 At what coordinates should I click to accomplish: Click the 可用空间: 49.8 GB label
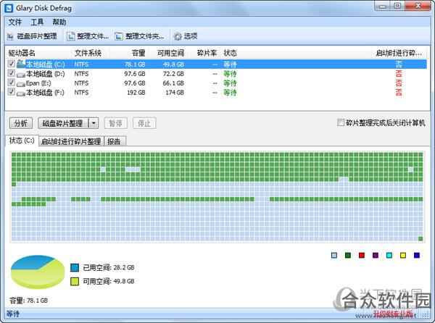click(109, 281)
